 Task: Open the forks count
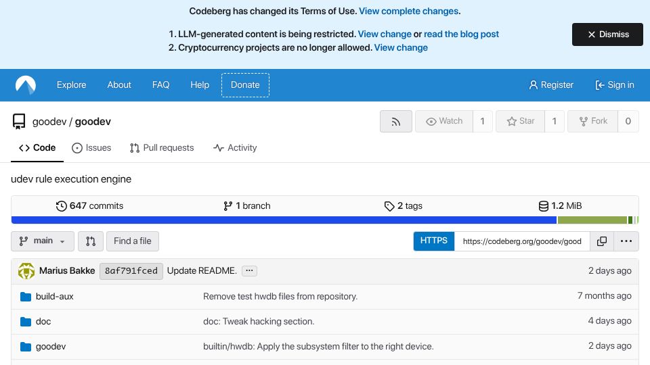[628, 121]
